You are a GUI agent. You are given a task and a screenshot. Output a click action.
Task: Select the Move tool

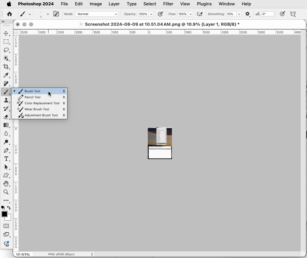(6, 33)
